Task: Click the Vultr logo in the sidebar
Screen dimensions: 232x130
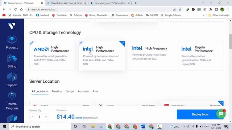Action: click(x=12, y=26)
